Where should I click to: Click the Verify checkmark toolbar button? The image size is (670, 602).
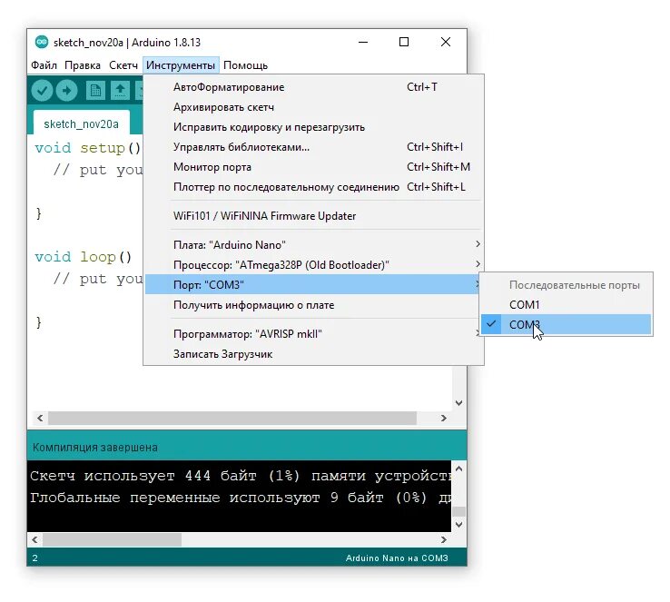pos(42,91)
